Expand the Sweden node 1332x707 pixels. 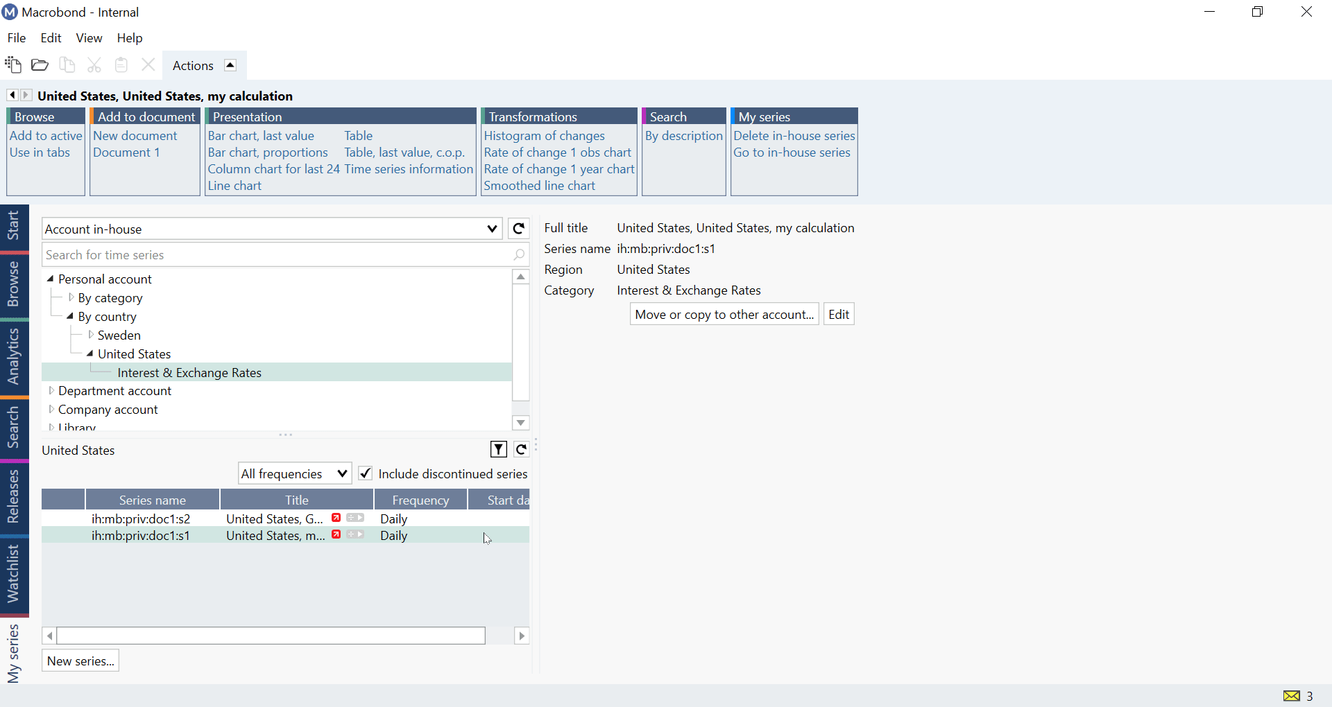(90, 335)
